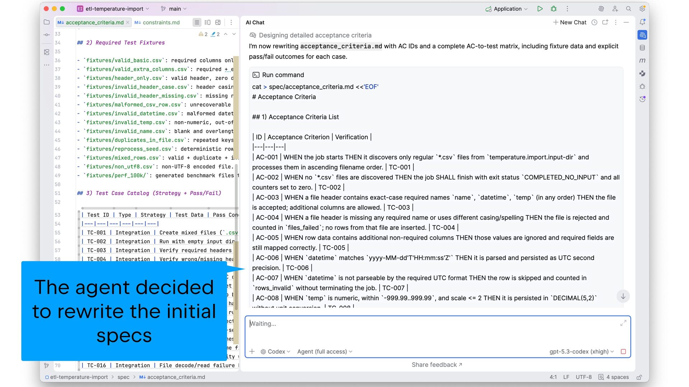
Task: Open the Database tool window
Action: (x=642, y=48)
